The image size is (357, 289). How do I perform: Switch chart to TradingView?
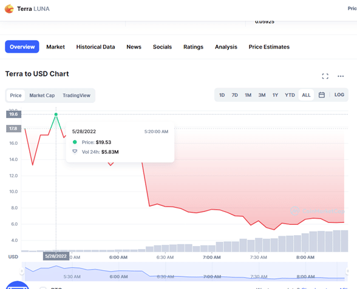[76, 96]
